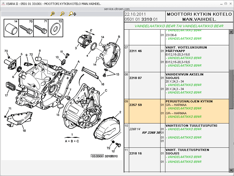
Task: Select part number 2218 07
Action: pos(136,78)
